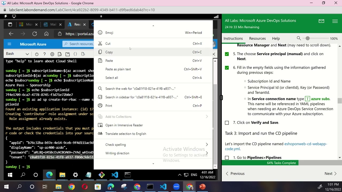
Task: Refresh the Edge page in the VM
Action: [x=34, y=34]
